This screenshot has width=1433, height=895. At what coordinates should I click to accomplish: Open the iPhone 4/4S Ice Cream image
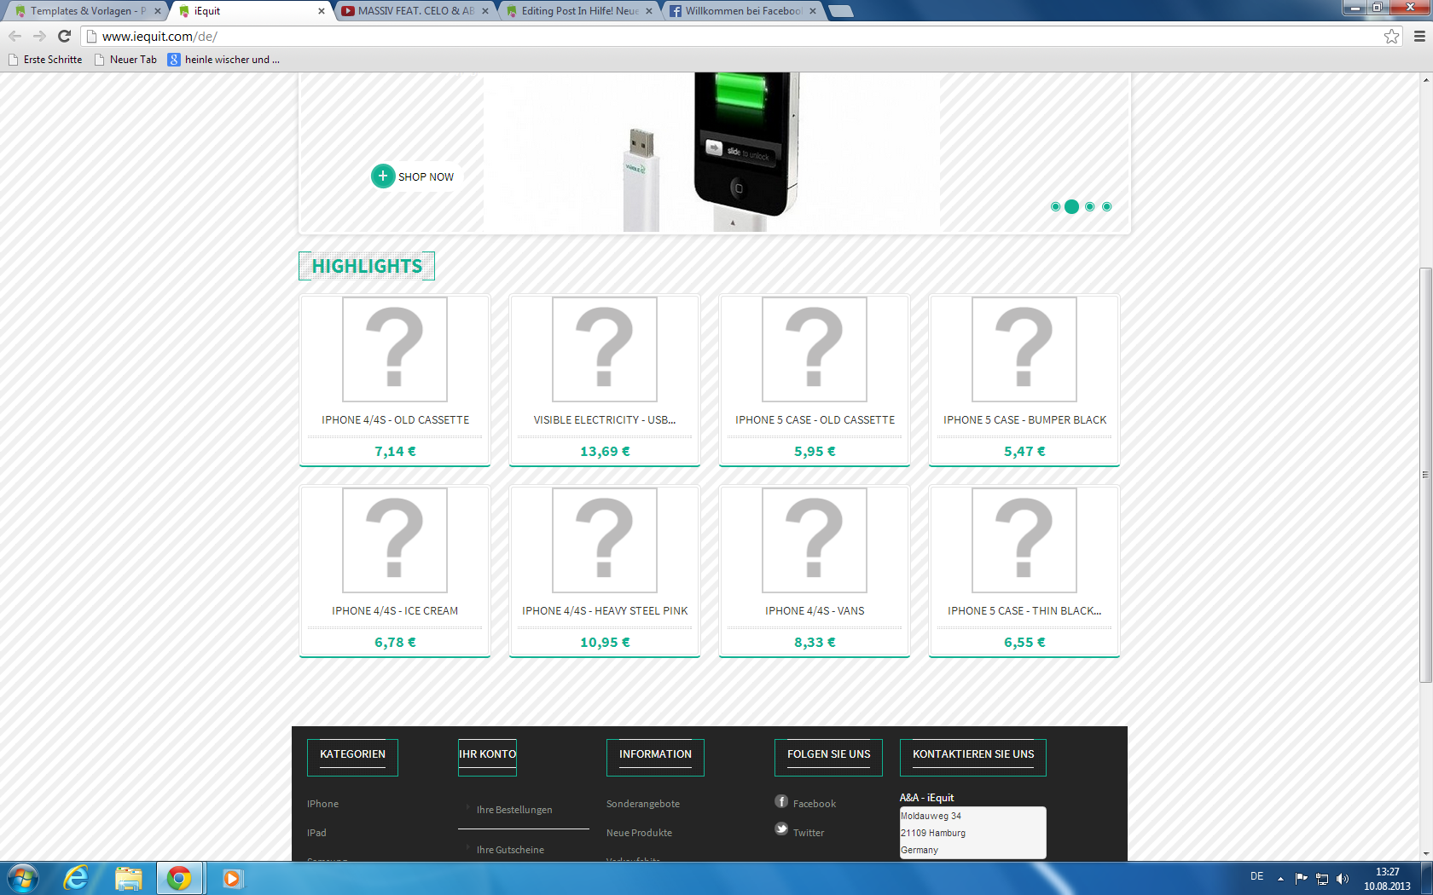coord(395,540)
